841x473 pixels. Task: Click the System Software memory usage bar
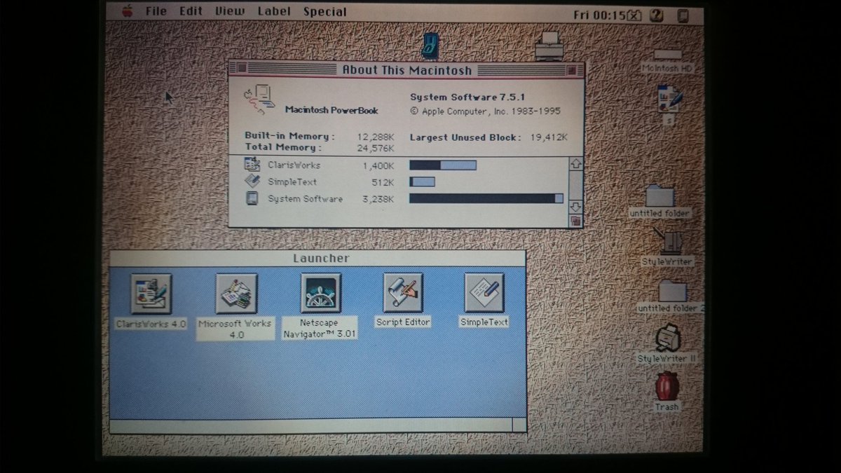486,199
